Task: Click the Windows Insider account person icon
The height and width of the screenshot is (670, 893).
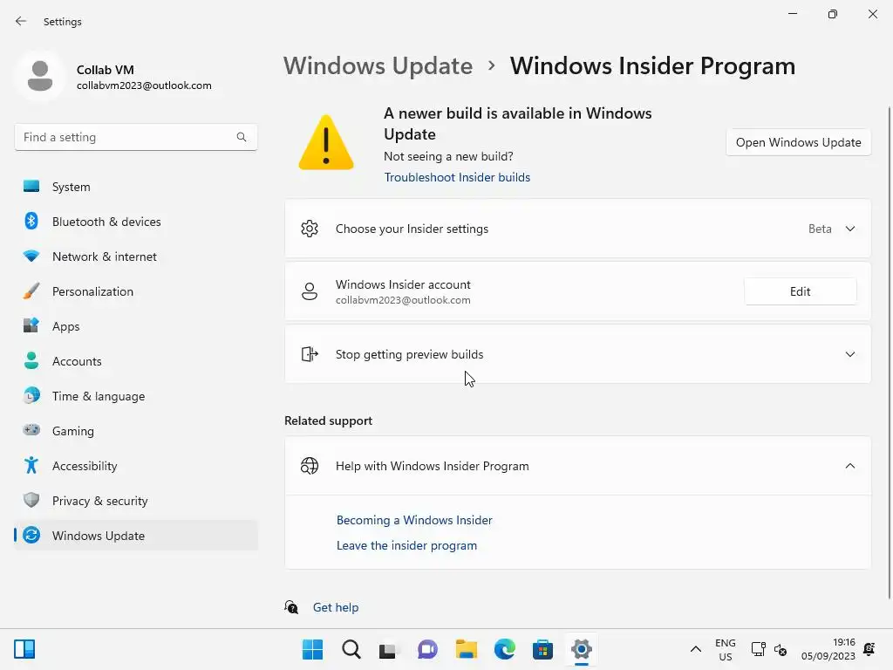Action: pyautogui.click(x=310, y=291)
